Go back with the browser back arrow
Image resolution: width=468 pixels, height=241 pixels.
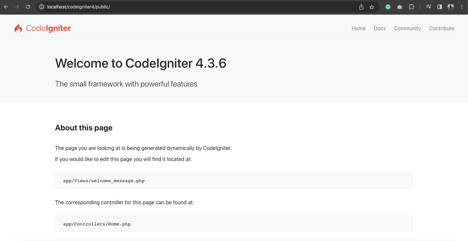[6, 7]
